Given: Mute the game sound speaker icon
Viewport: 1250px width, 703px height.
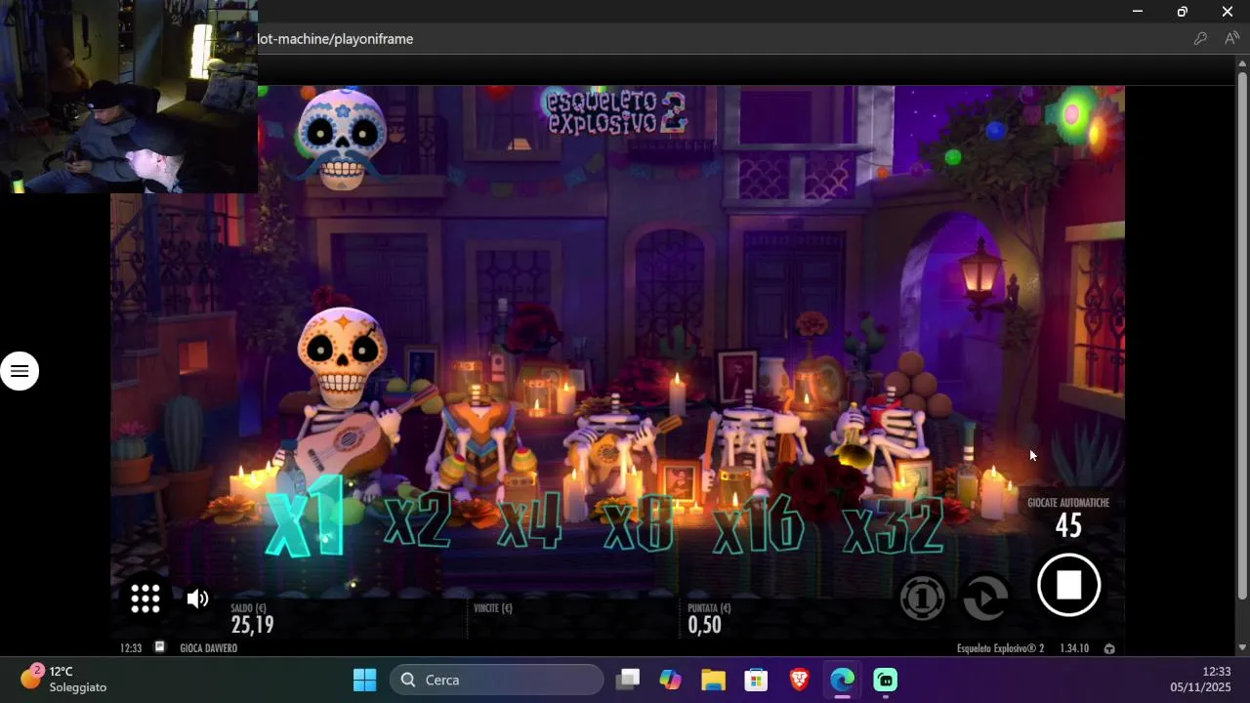Looking at the screenshot, I should tap(197, 599).
